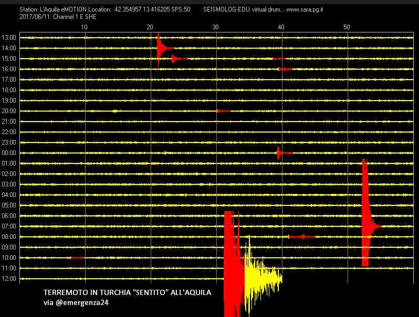The image size is (419, 317).
Task: Click the 17:00 hour label
Action: coord(9,80)
